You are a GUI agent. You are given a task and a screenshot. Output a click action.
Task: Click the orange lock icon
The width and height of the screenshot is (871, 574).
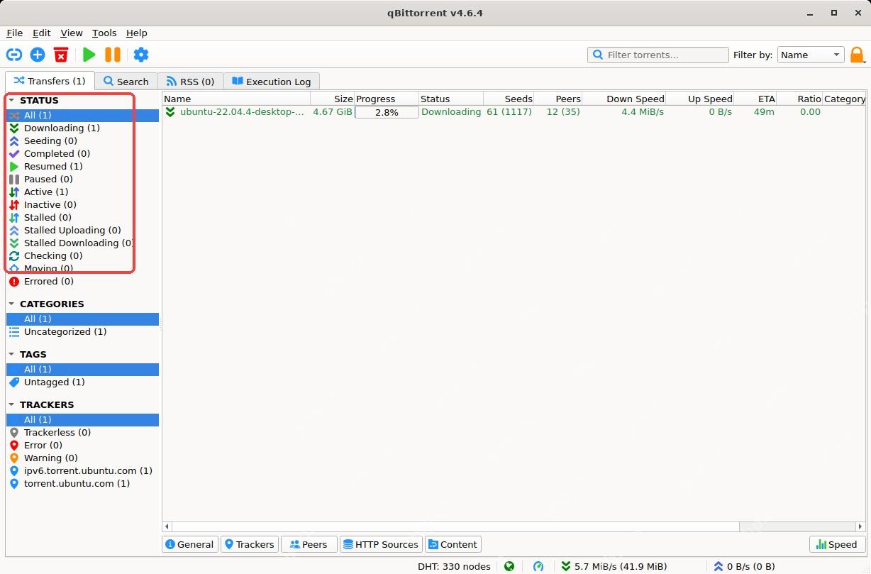click(857, 55)
